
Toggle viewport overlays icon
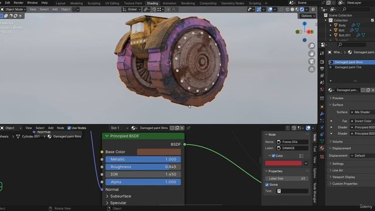pos(270,9)
